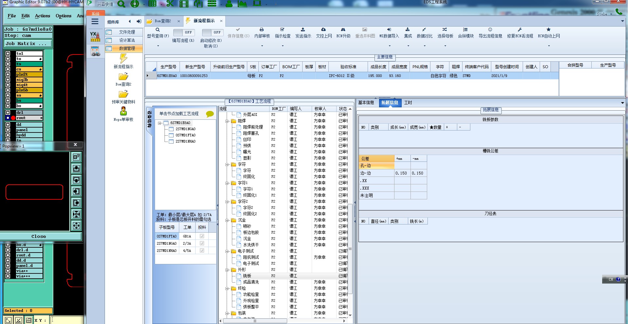Image resolution: width=628 pixels, height=324 pixels.
Task: Click the 数据对比 compare icon
Action: click(424, 30)
